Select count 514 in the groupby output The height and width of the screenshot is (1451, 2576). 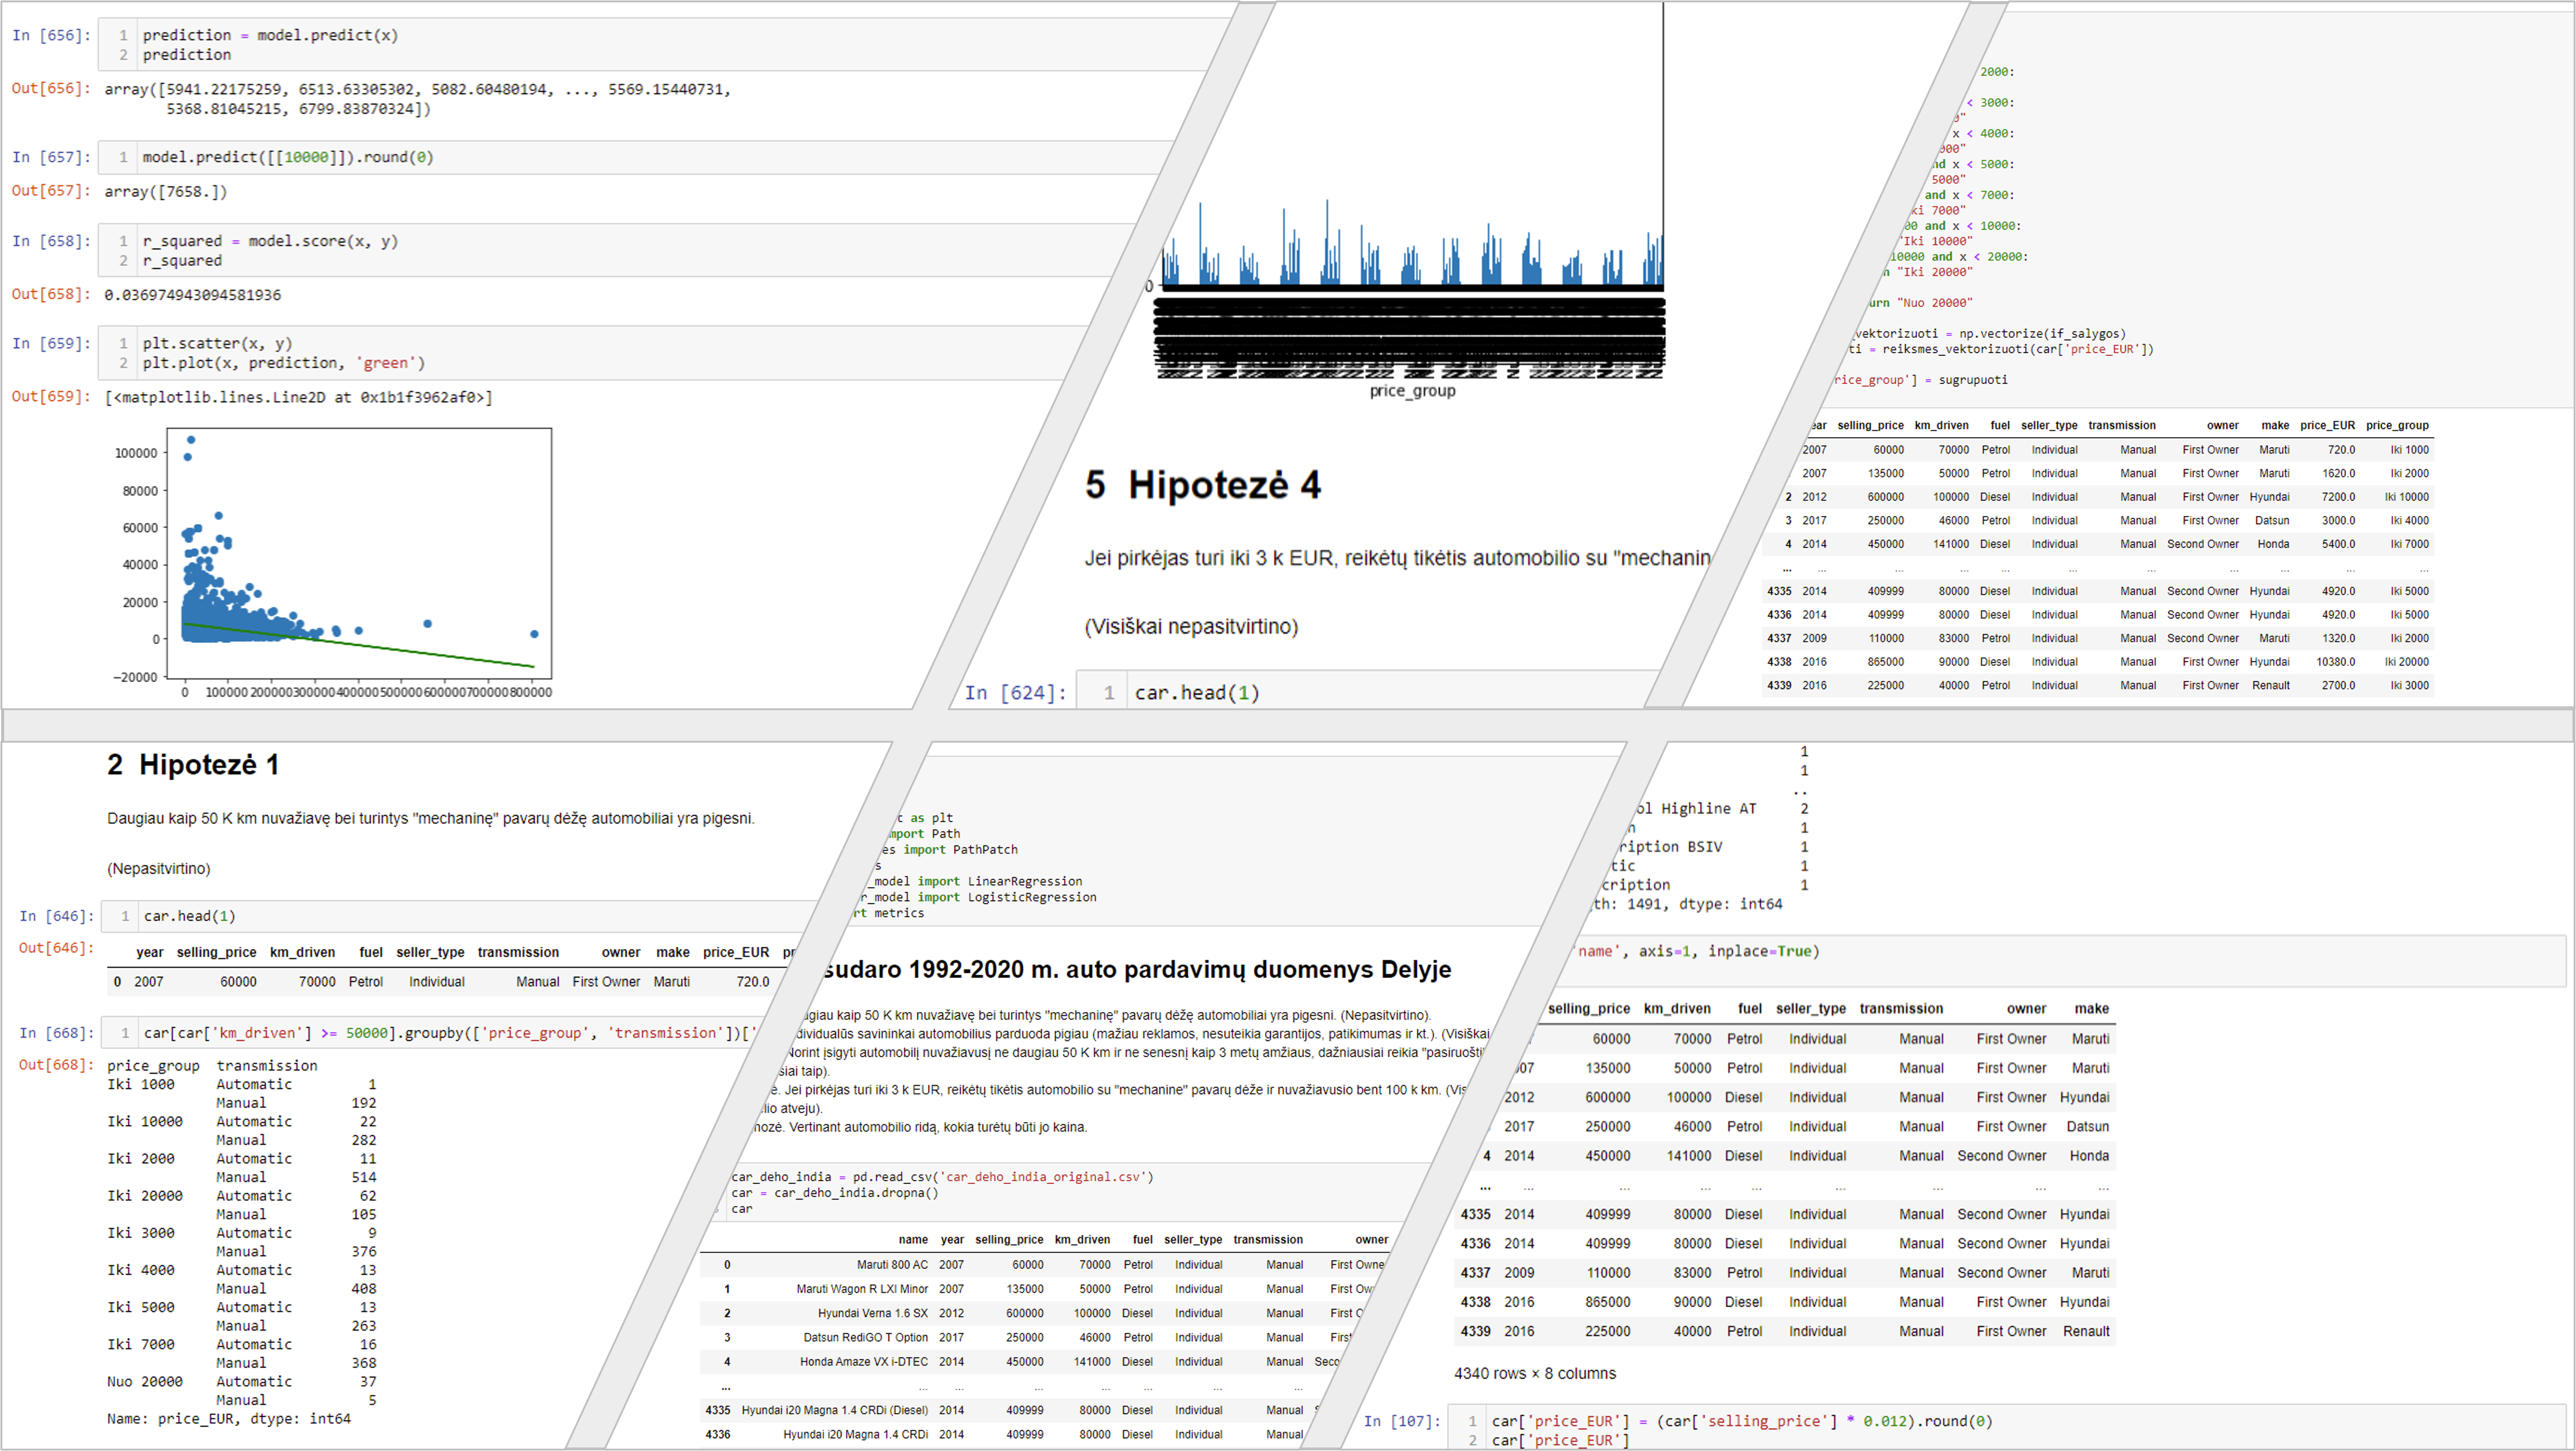pyautogui.click(x=364, y=1177)
